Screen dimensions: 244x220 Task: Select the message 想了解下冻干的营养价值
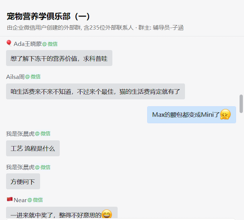(x=59, y=58)
